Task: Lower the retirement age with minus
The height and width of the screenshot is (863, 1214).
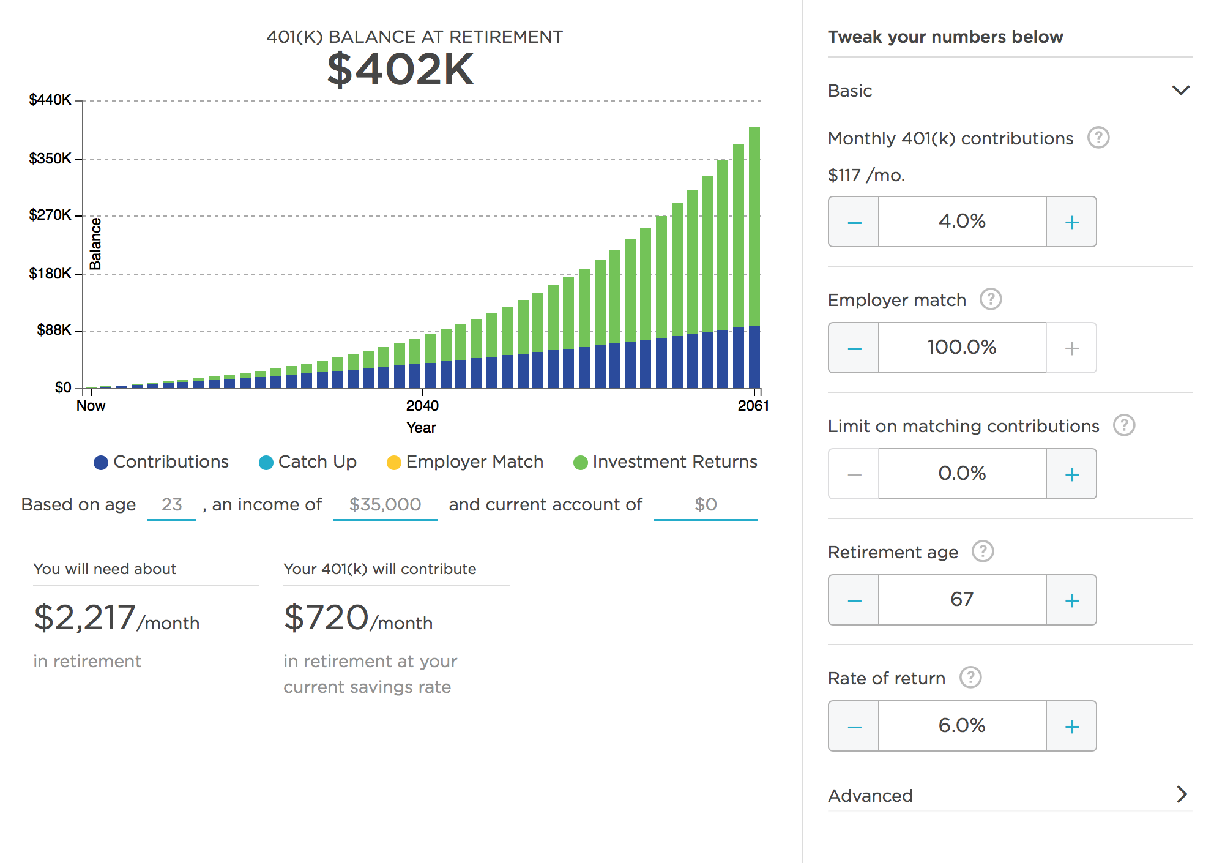Action: coord(854,600)
